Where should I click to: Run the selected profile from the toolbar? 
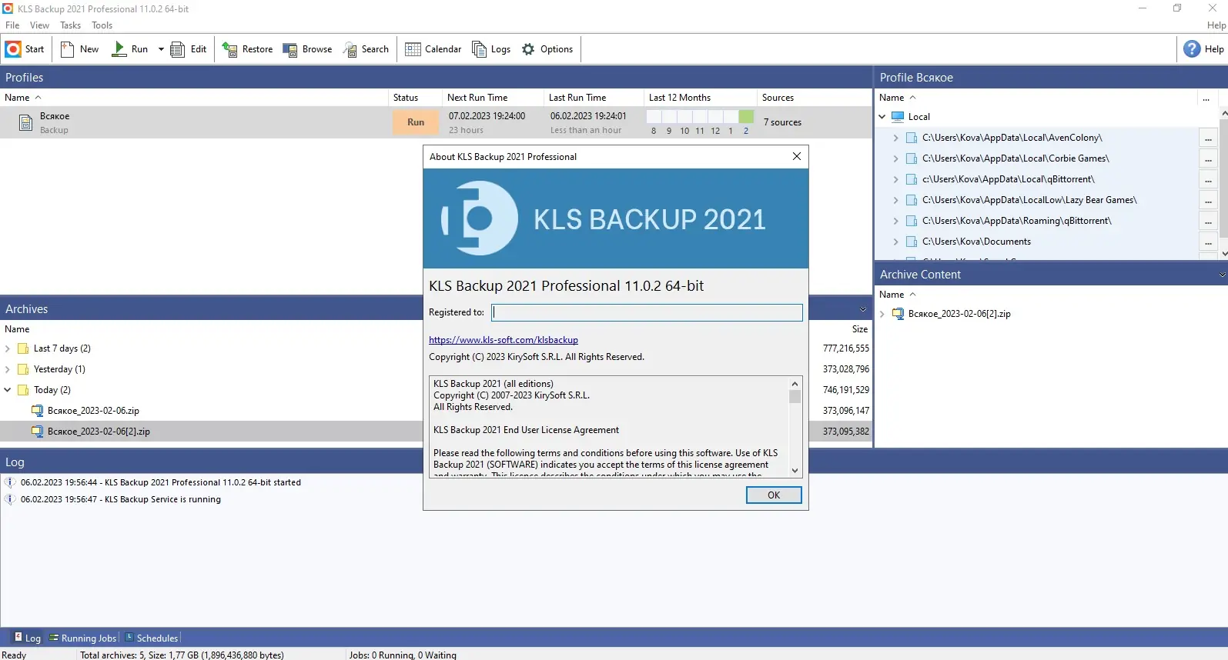click(x=130, y=49)
